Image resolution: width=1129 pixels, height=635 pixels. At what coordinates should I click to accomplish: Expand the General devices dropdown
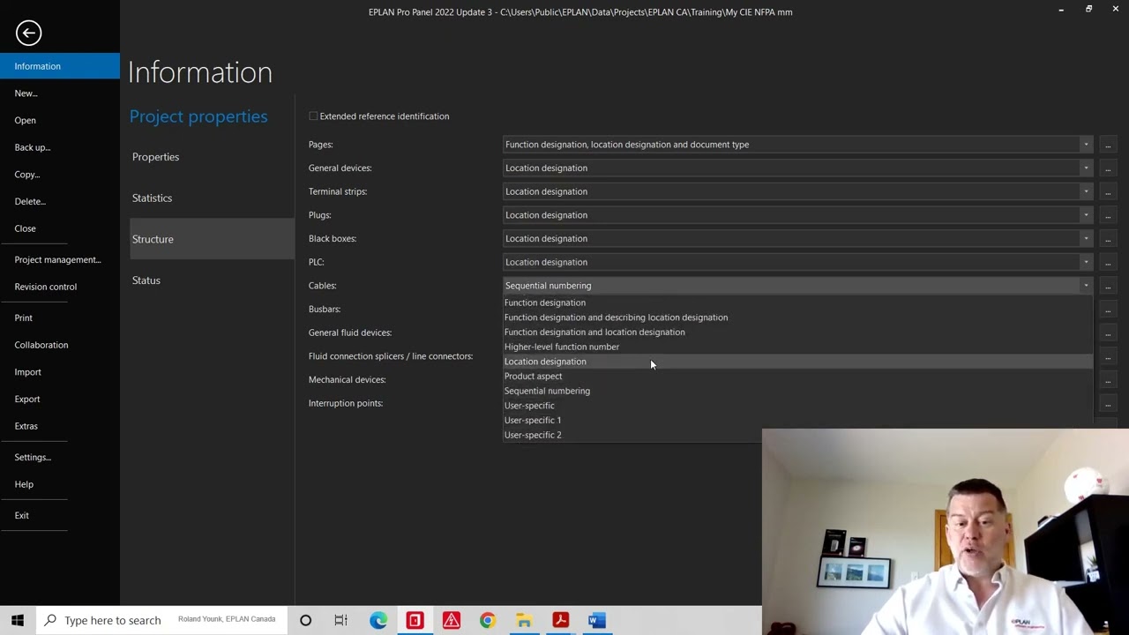pos(1086,168)
